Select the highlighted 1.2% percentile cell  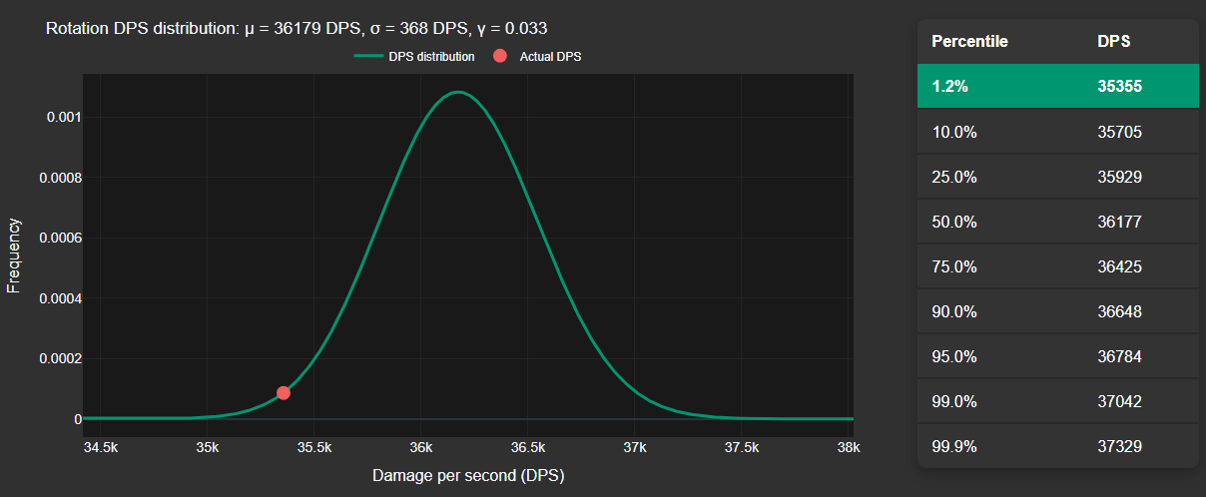coord(949,87)
